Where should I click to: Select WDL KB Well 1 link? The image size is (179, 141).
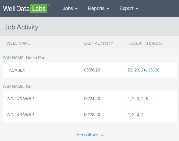coord(20,115)
